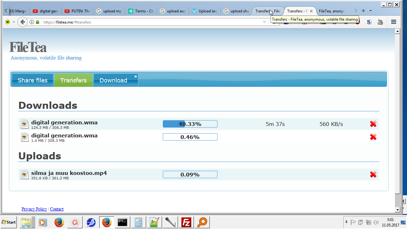Click the 0.09% upload progress bar
The width and height of the screenshot is (407, 229).
[190, 175]
